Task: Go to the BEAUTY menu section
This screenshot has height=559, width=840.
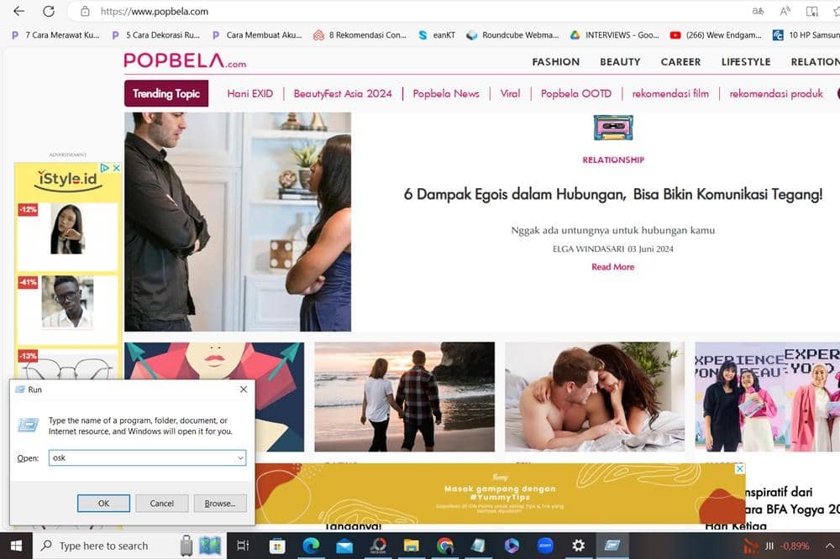Action: pos(620,62)
